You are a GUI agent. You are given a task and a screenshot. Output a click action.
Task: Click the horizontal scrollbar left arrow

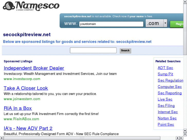2,138
